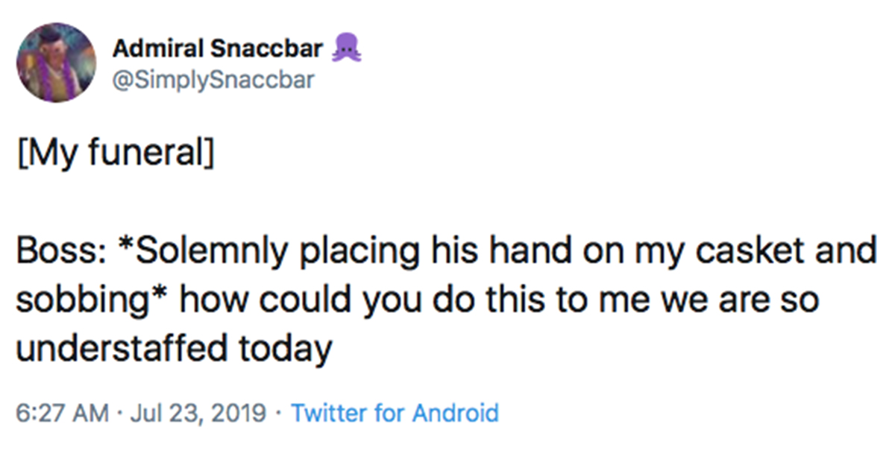Open the Admiral Snaccbar display name
Screen dimensions: 895x468
pyautogui.click(x=217, y=49)
